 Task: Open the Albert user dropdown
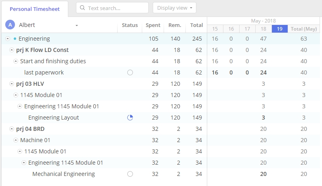tap(76, 25)
